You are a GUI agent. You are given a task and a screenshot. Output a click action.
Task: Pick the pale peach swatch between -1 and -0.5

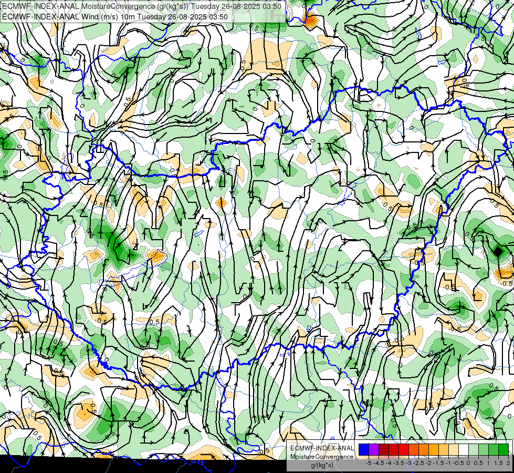click(454, 450)
